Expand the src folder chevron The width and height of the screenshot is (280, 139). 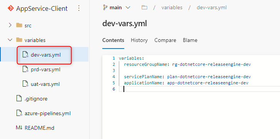coord(10,25)
